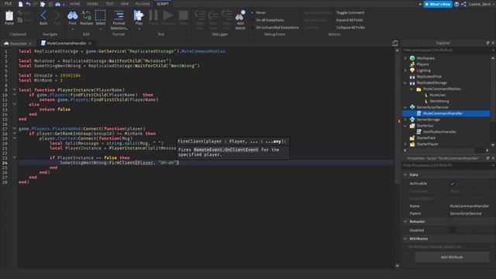Click the share icon near username
Image resolution: width=496 pixels, height=279 pixels.
[x=463, y=4]
